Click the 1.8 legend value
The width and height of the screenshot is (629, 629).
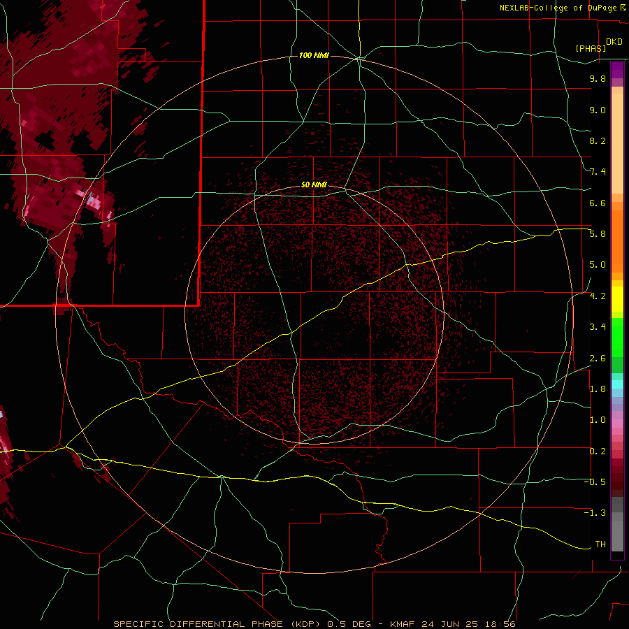point(598,389)
